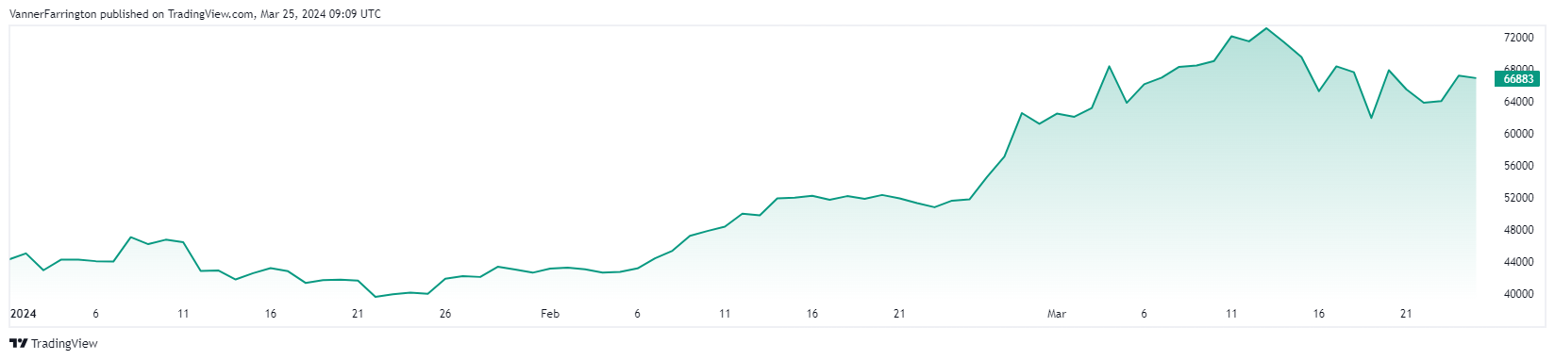Click the 48000 price axis label
Screen dimensions: 1555x360
[1518, 230]
